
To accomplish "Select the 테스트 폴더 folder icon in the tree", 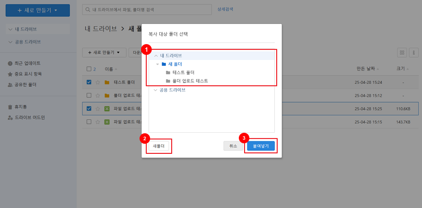I will 168,72.
